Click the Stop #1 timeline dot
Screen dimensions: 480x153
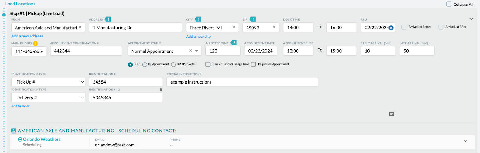4,15
